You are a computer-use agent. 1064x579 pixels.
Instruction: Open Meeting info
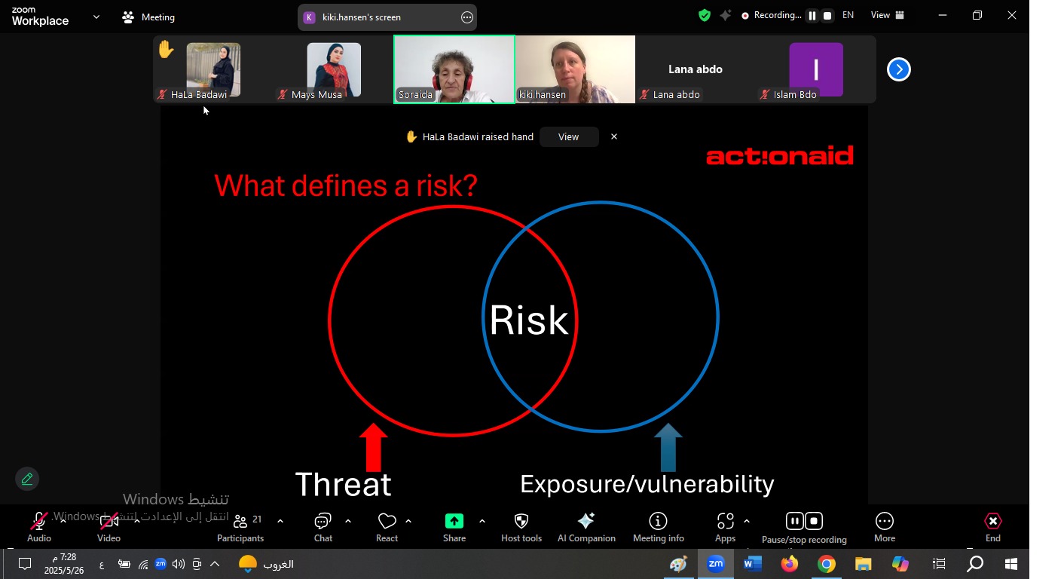coord(658,522)
